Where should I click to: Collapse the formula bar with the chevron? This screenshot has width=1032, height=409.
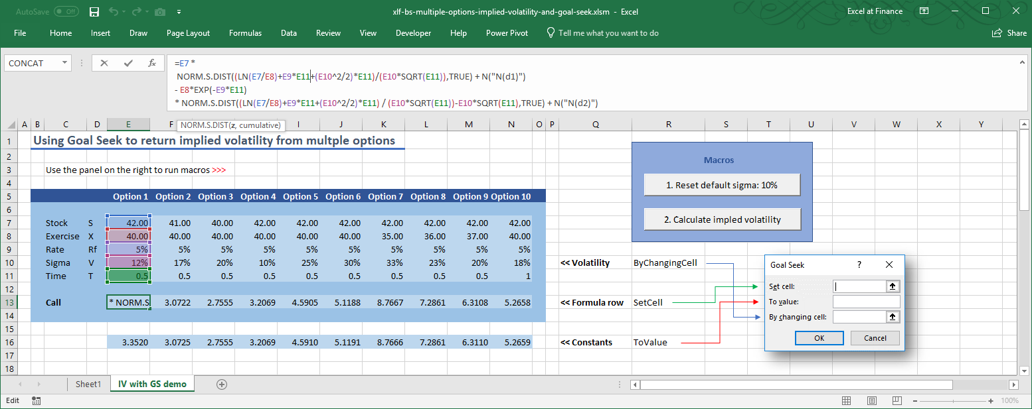1022,62
